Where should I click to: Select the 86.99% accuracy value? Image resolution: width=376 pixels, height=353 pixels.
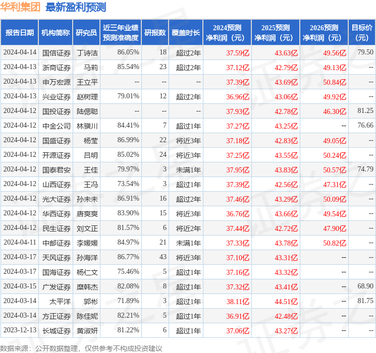tap(128, 140)
